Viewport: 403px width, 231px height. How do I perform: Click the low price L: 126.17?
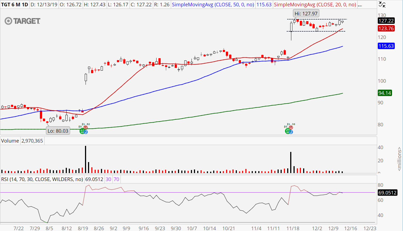pos(118,5)
